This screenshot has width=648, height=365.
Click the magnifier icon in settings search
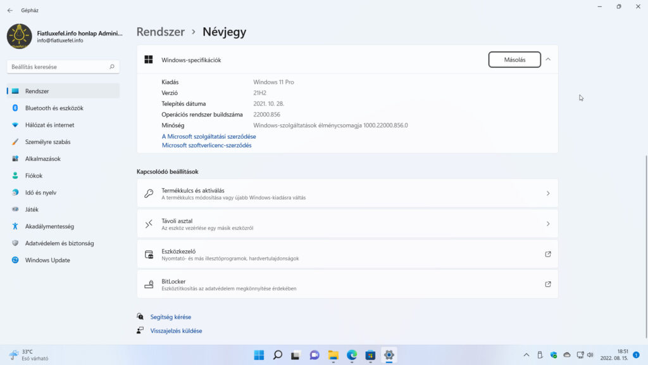pyautogui.click(x=111, y=67)
